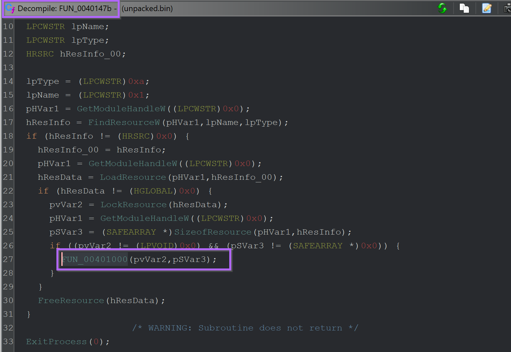Image resolution: width=511 pixels, height=352 pixels.
Task: Click LockResource function on line 23
Action: pos(134,205)
